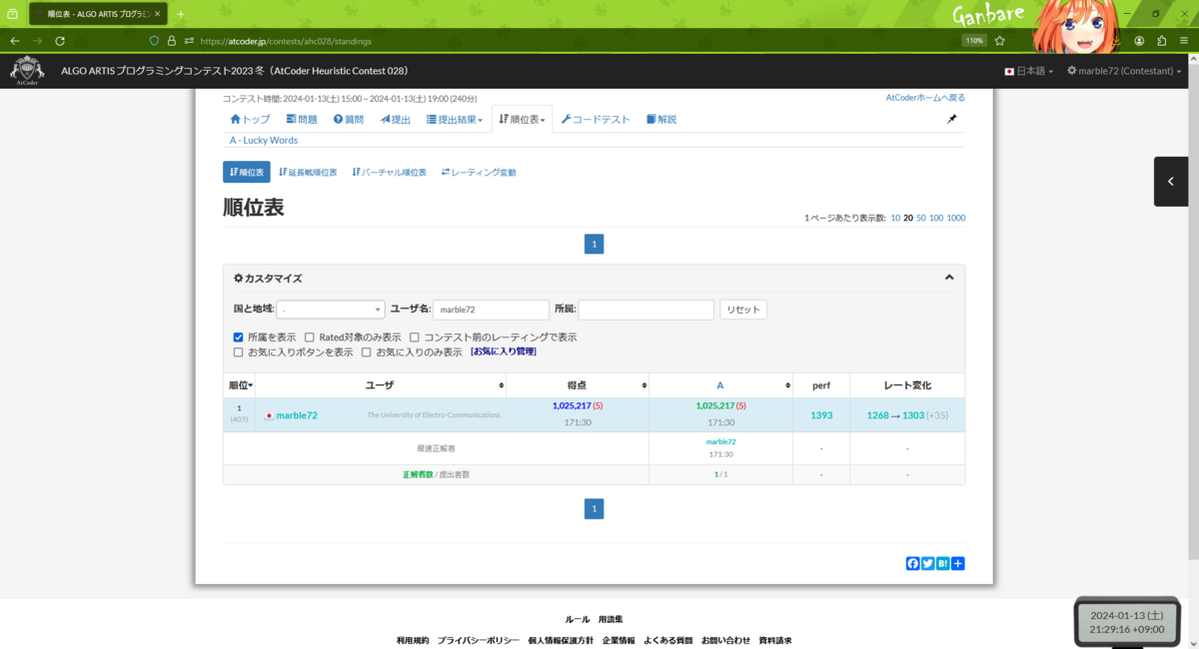Viewport: 1199px width, 649px height.
Task: Click the Firefox View icon at tab bar left
Action: 12,14
